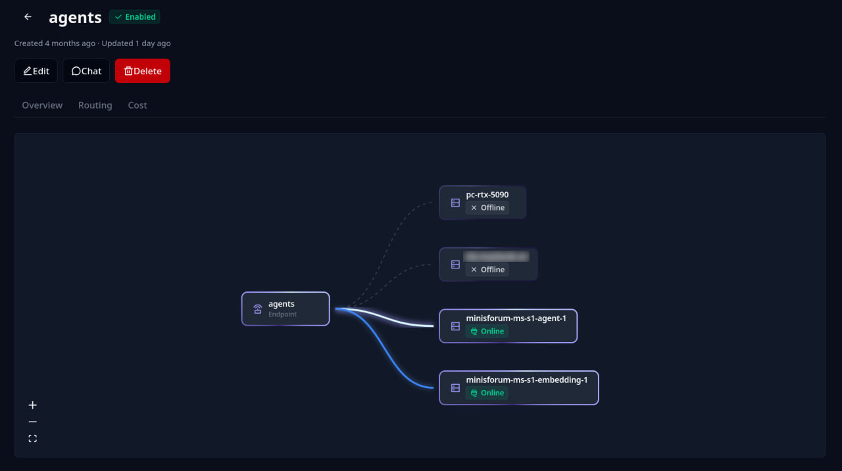Select the minisforum-ms-s1-embedding-1 node
Screen dimensions: 842x471
pyautogui.click(x=519, y=387)
